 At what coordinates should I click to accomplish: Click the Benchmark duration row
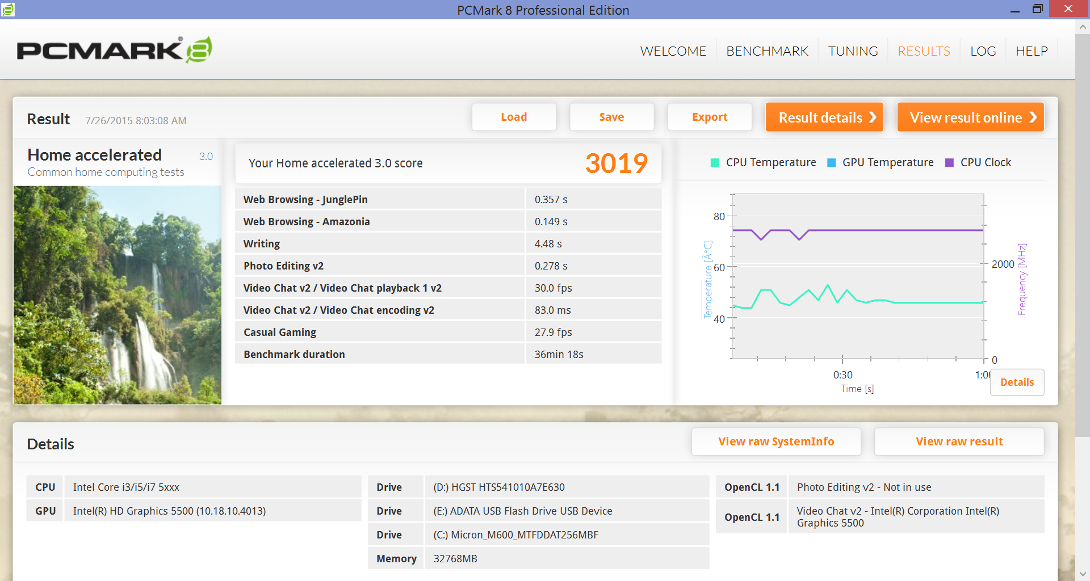pyautogui.click(x=448, y=354)
